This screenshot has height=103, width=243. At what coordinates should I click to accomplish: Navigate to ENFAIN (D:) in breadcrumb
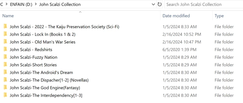click(x=21, y=4)
